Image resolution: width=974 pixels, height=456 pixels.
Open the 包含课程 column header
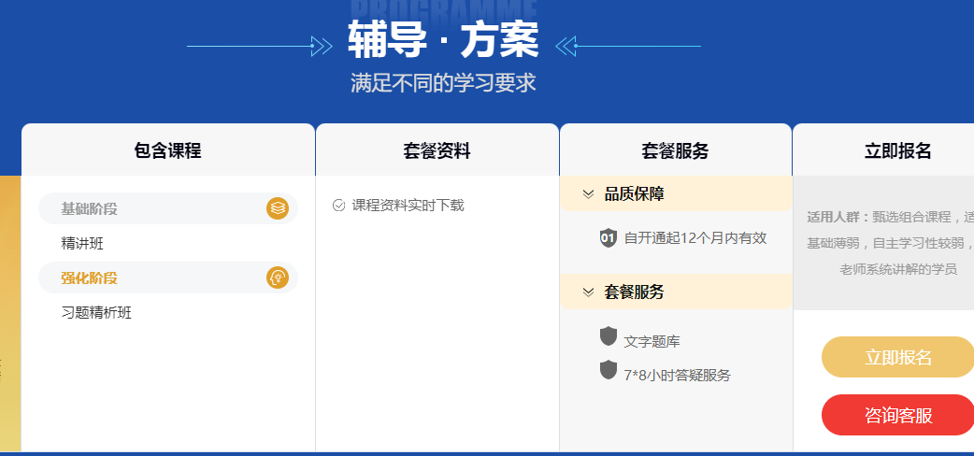(x=167, y=150)
